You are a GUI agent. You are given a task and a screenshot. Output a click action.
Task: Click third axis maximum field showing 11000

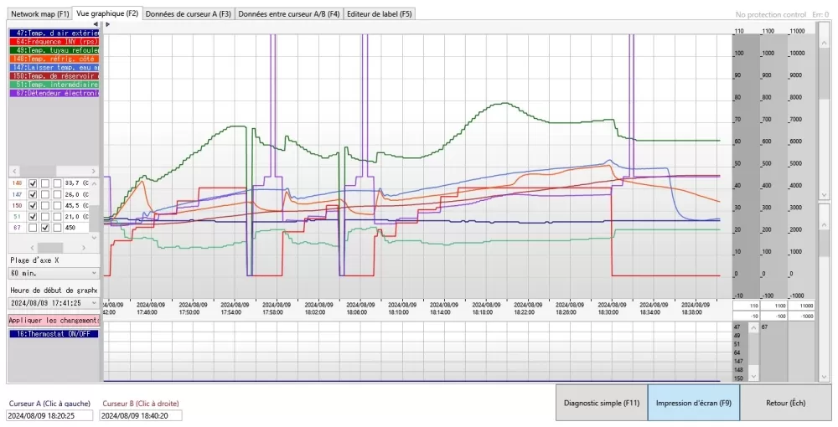tap(800, 306)
